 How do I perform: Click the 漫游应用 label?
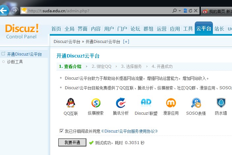(171, 113)
